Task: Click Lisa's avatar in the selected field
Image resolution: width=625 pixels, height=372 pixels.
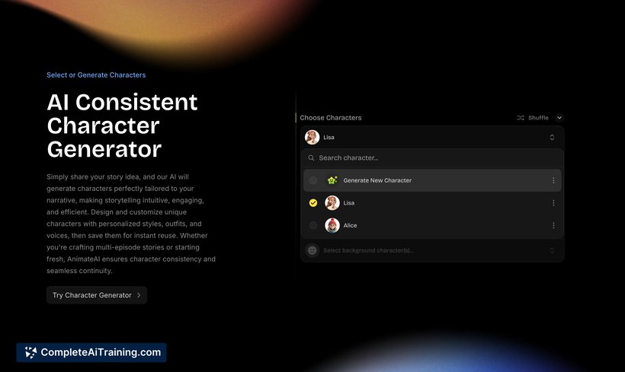Action: coord(312,137)
